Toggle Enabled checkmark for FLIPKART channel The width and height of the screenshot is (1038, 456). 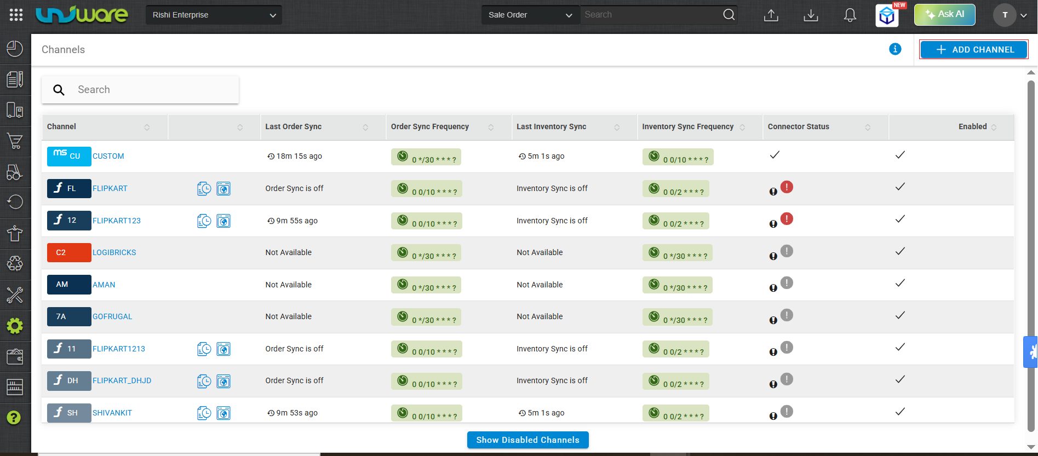tap(900, 187)
